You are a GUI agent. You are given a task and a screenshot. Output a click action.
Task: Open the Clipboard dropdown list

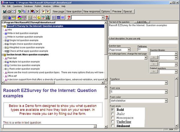(x=176, y=64)
